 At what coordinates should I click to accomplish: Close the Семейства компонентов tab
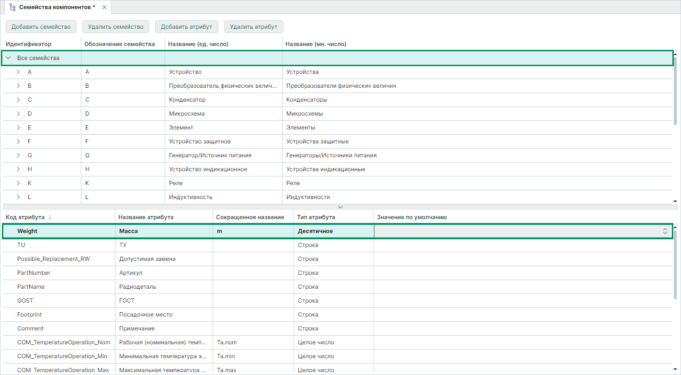[104, 7]
